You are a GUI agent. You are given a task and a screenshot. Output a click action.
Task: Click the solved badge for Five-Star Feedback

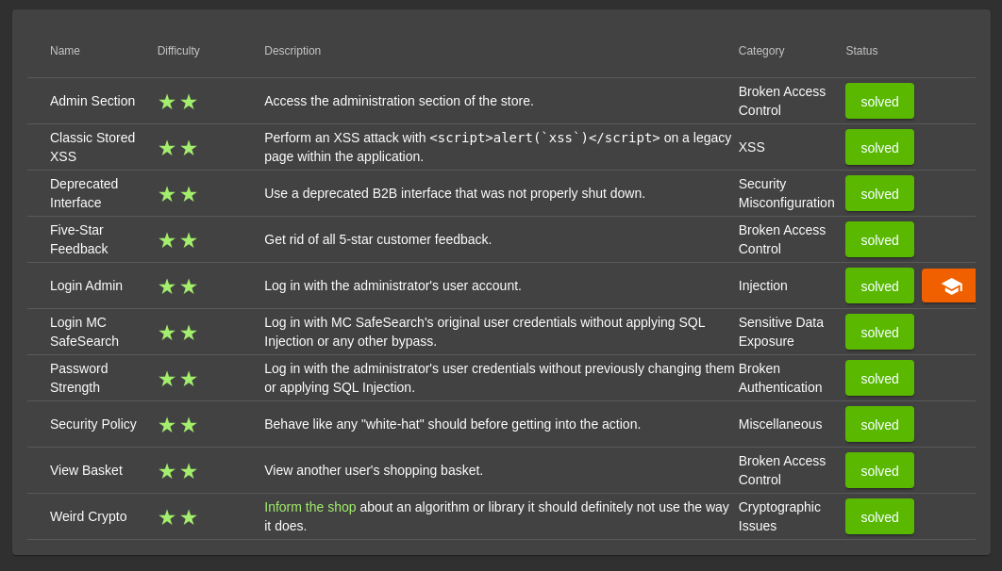(879, 239)
